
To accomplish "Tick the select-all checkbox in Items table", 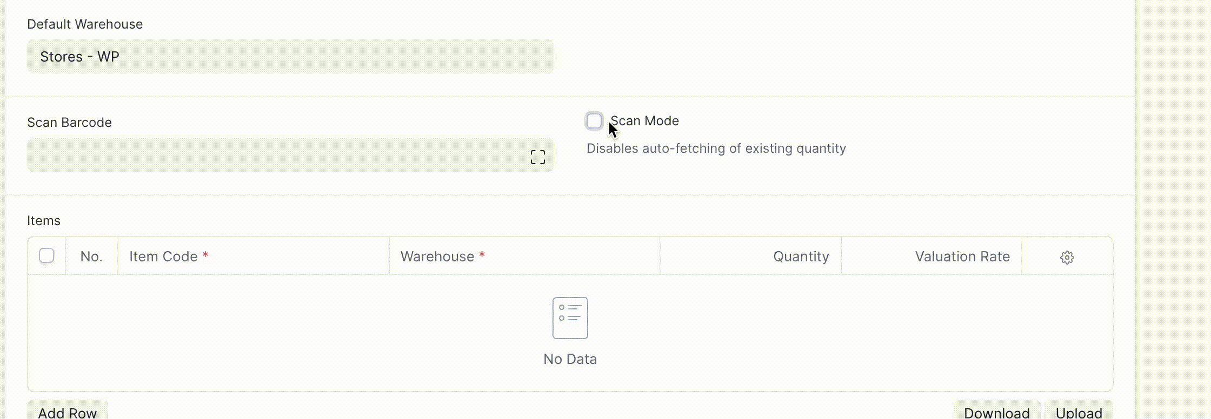I will (x=46, y=256).
